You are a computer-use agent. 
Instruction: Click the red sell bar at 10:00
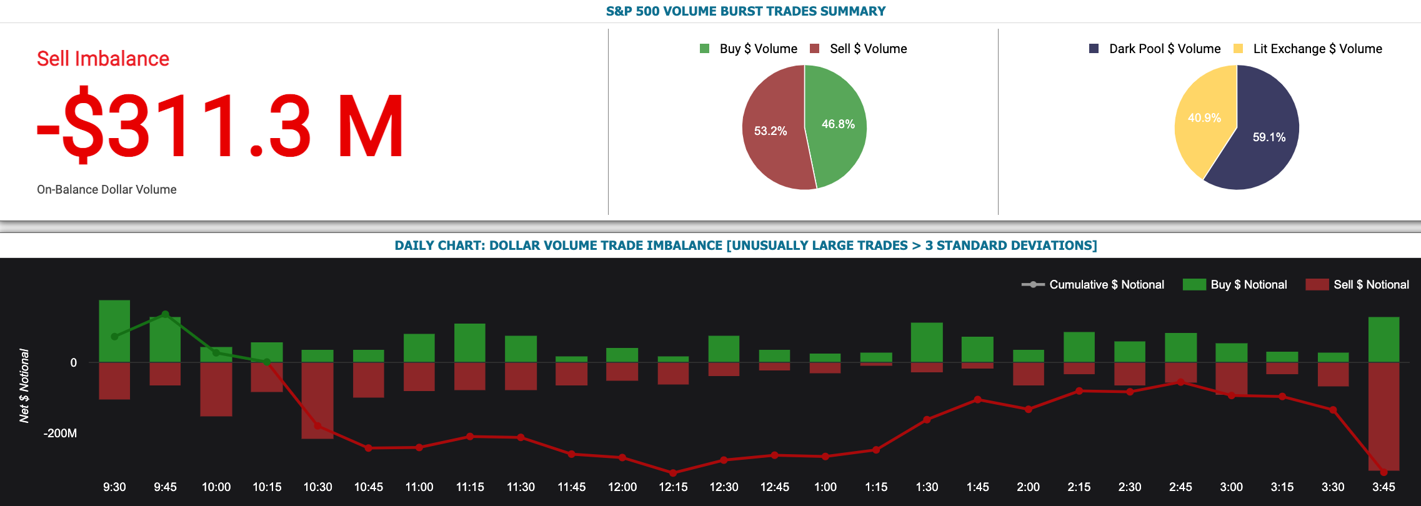(216, 389)
